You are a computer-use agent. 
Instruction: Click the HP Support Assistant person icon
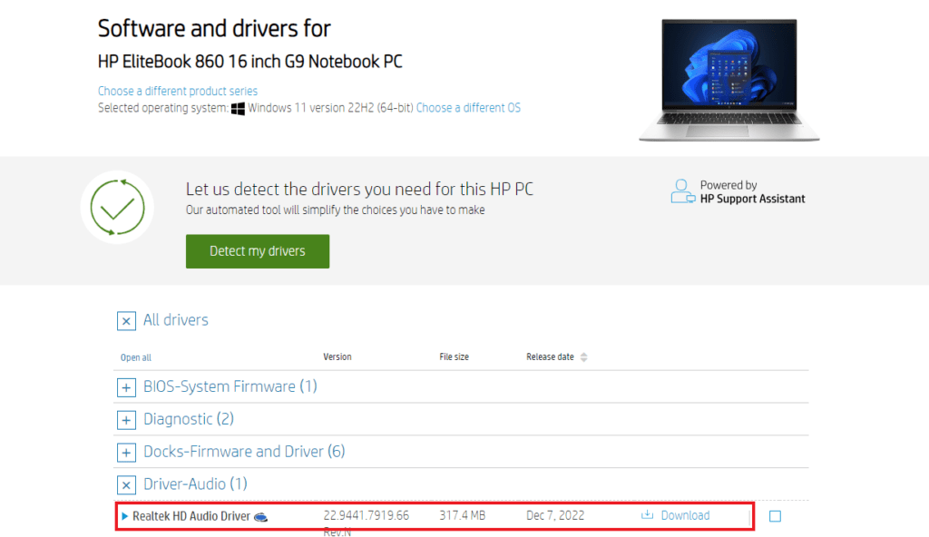click(x=682, y=190)
